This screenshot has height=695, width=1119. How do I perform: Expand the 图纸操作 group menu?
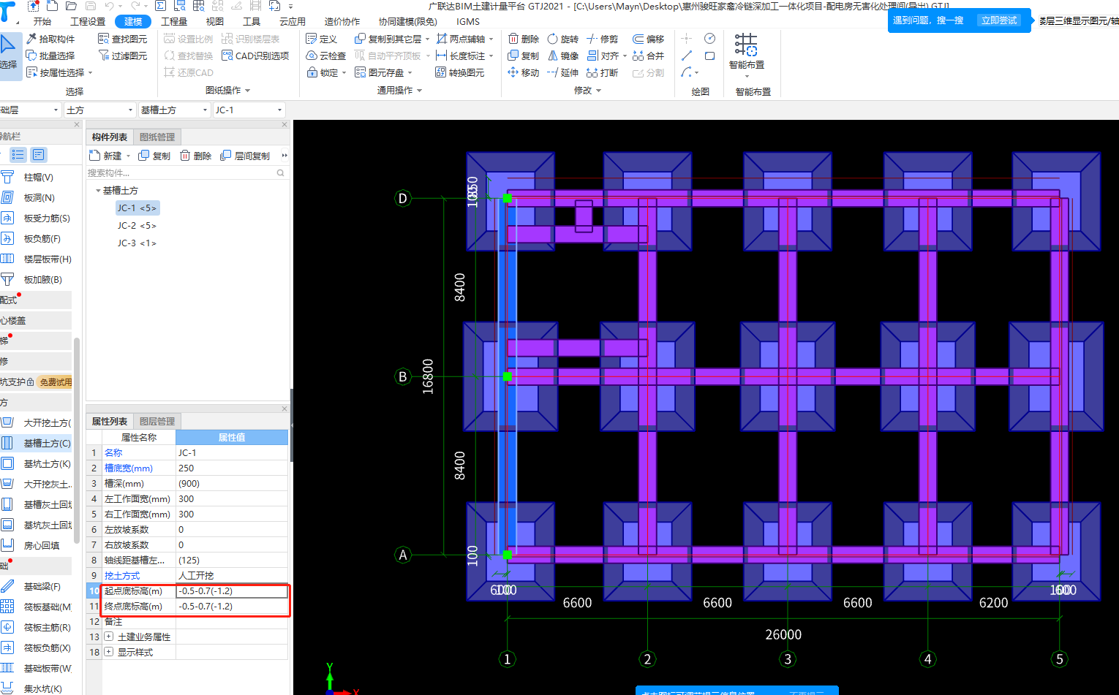point(228,90)
